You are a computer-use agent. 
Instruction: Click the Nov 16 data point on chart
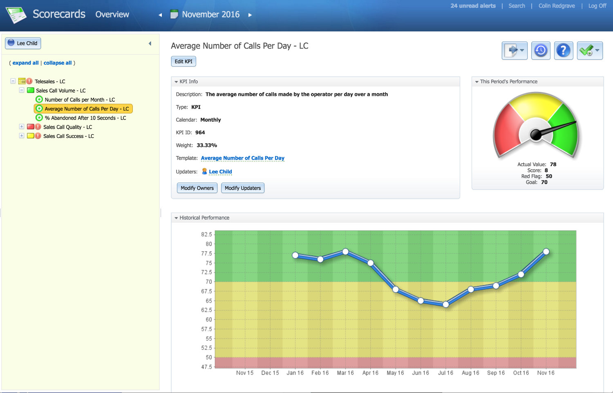(546, 251)
